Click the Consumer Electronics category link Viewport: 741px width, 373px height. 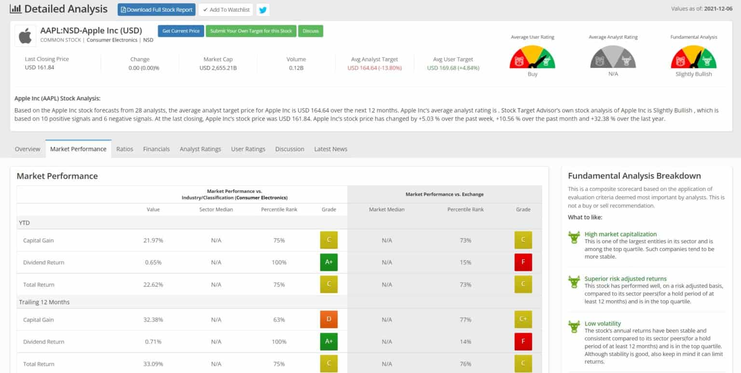click(112, 40)
